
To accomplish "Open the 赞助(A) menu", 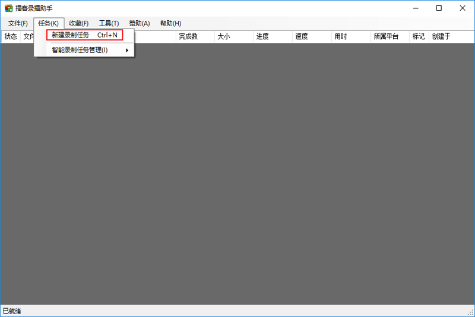I will 140,23.
